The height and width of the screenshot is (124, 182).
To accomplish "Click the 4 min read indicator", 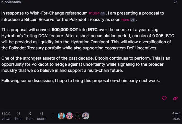I will point(176,116).
